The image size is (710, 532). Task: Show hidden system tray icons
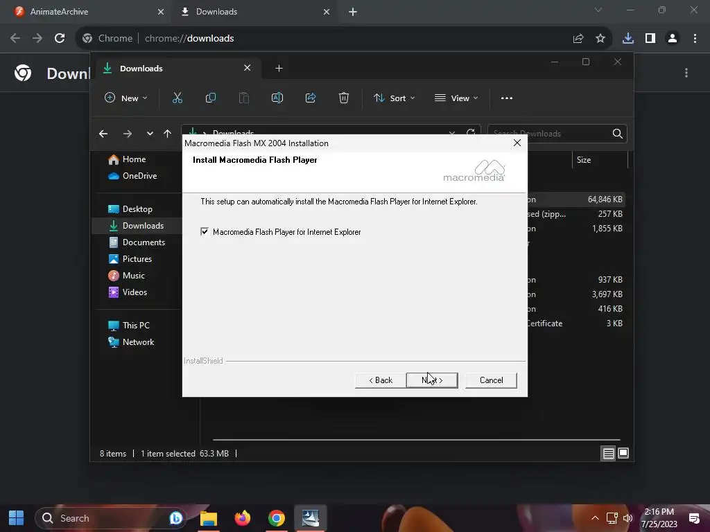[595, 518]
